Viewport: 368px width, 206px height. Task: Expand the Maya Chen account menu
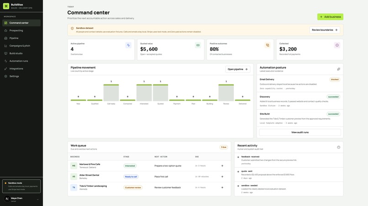point(37,200)
